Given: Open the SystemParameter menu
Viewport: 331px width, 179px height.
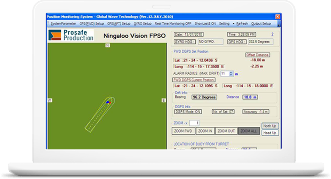Looking at the screenshot, I should [x=63, y=24].
